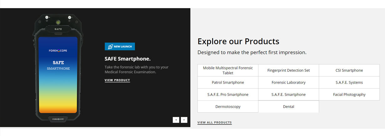Open the View Product link

coord(117,80)
